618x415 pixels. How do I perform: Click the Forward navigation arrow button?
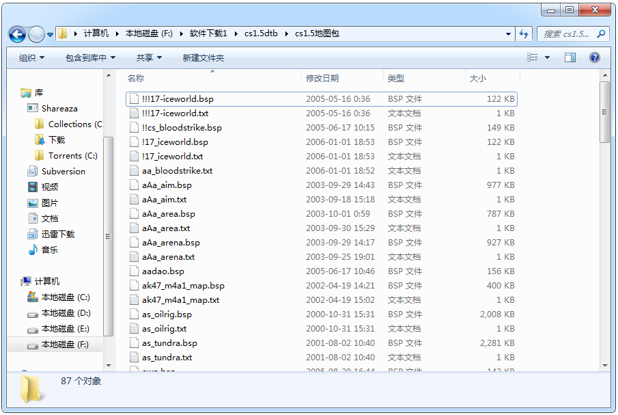point(36,34)
